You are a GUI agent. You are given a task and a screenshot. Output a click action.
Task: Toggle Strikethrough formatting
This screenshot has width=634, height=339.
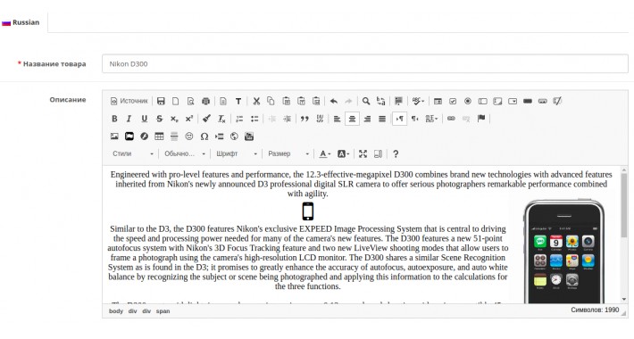pyautogui.click(x=159, y=119)
